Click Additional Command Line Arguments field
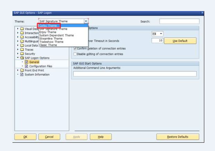This screenshot has height=151, width=215. 135,74
